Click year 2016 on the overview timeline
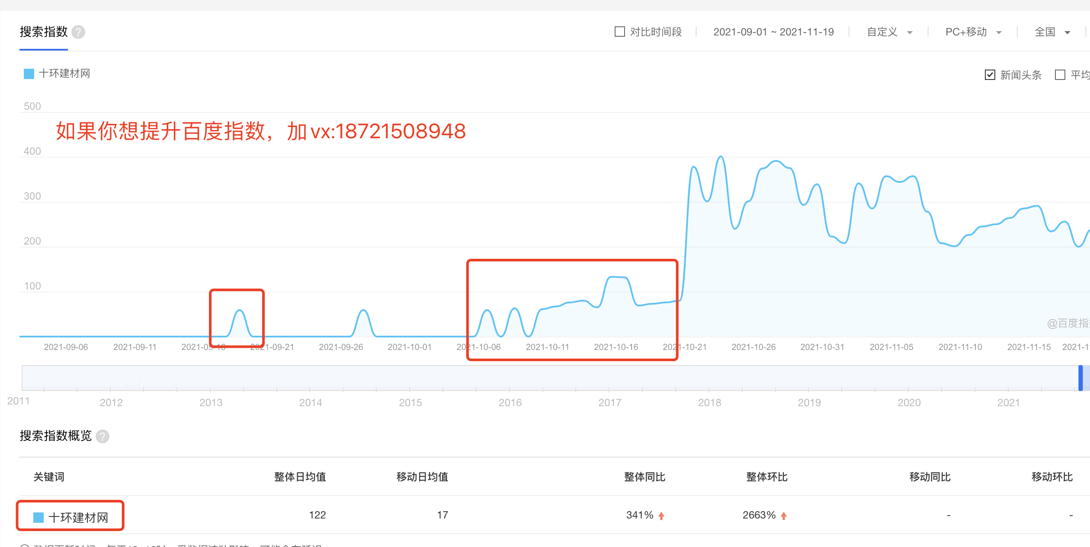 click(510, 403)
